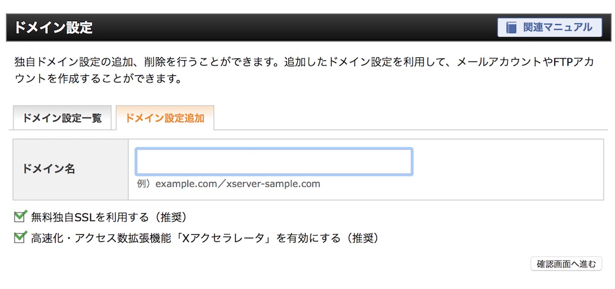Image resolution: width=615 pixels, height=289 pixels.
Task: Select the ドメイン設定追加 tab
Action: click(165, 118)
